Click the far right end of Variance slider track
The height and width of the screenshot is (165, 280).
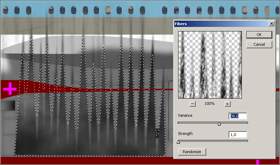click(x=247, y=123)
